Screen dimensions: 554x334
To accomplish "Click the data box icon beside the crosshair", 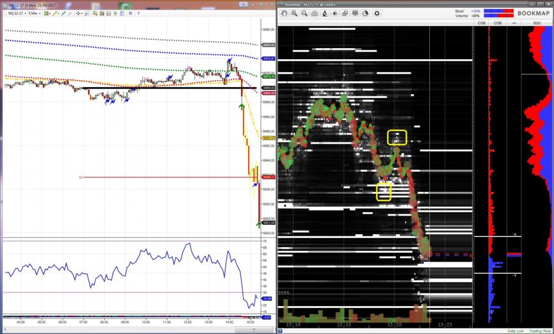I will (86, 13).
